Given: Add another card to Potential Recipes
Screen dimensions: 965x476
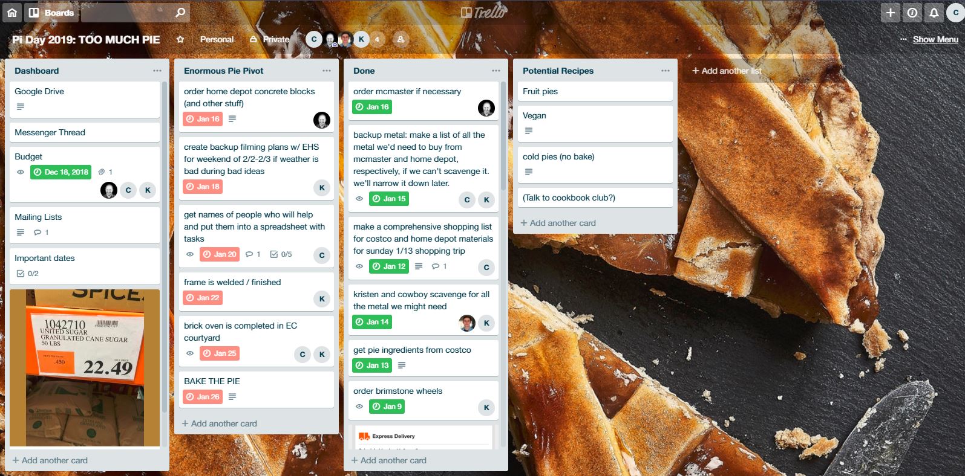Looking at the screenshot, I should pyautogui.click(x=558, y=223).
